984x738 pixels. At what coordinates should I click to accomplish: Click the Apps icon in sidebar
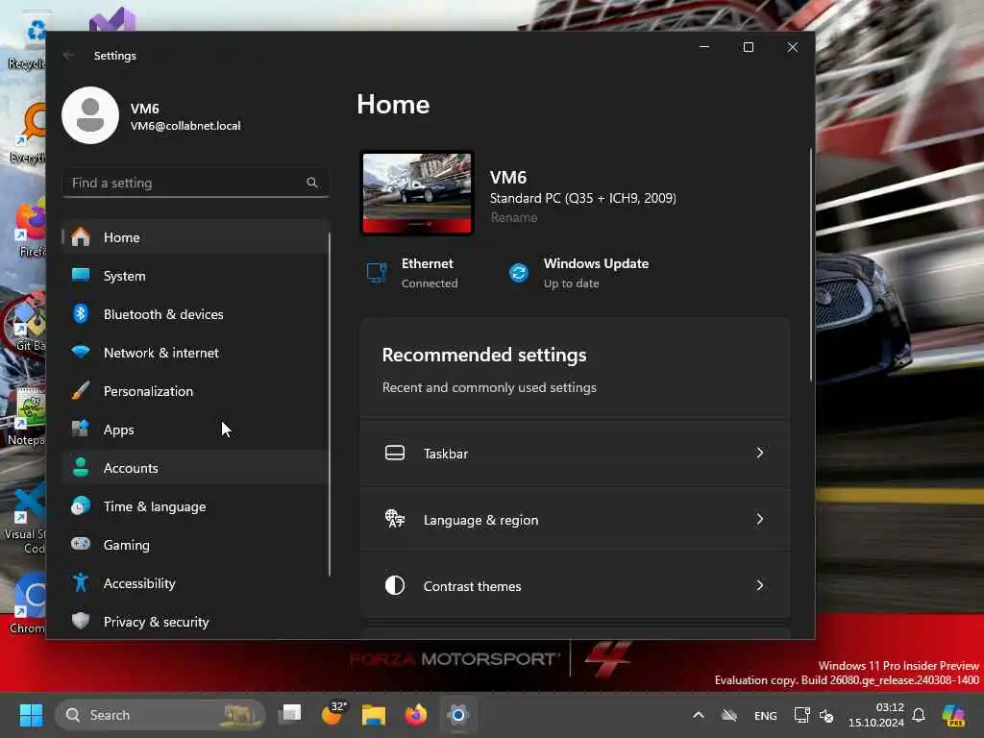(81, 430)
